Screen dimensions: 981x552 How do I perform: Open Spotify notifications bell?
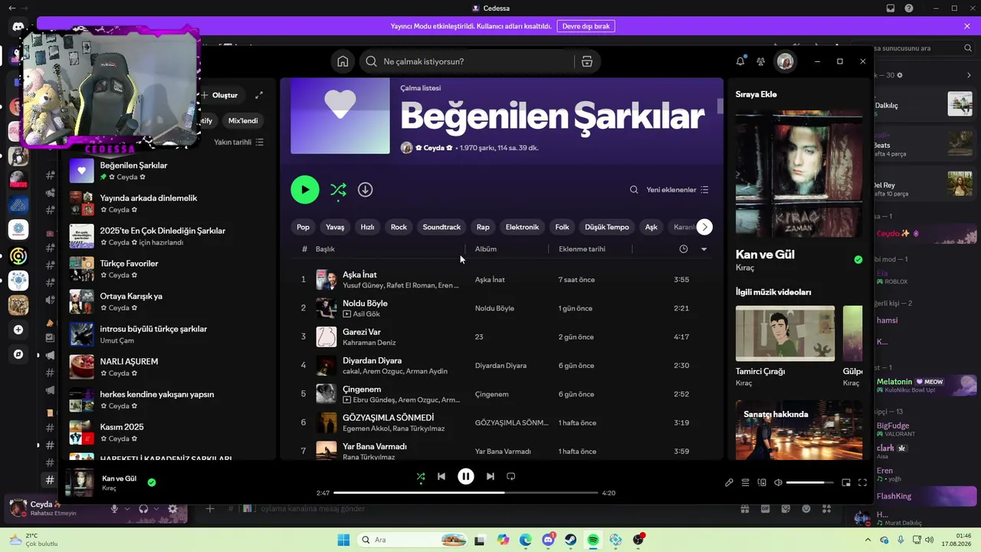740,61
